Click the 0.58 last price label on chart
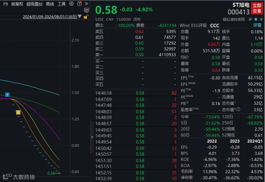265x182 pixels. [x=51, y=173]
